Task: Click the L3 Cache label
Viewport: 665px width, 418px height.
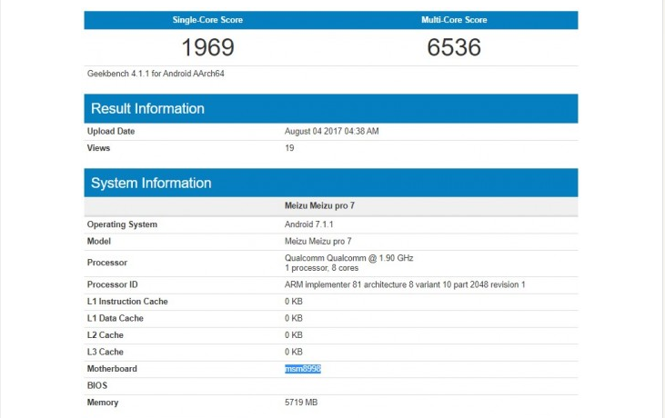Action: pyautogui.click(x=106, y=352)
